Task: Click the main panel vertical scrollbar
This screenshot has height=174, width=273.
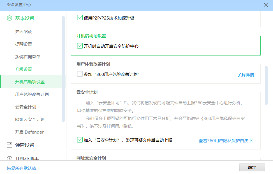Action: coord(266,85)
